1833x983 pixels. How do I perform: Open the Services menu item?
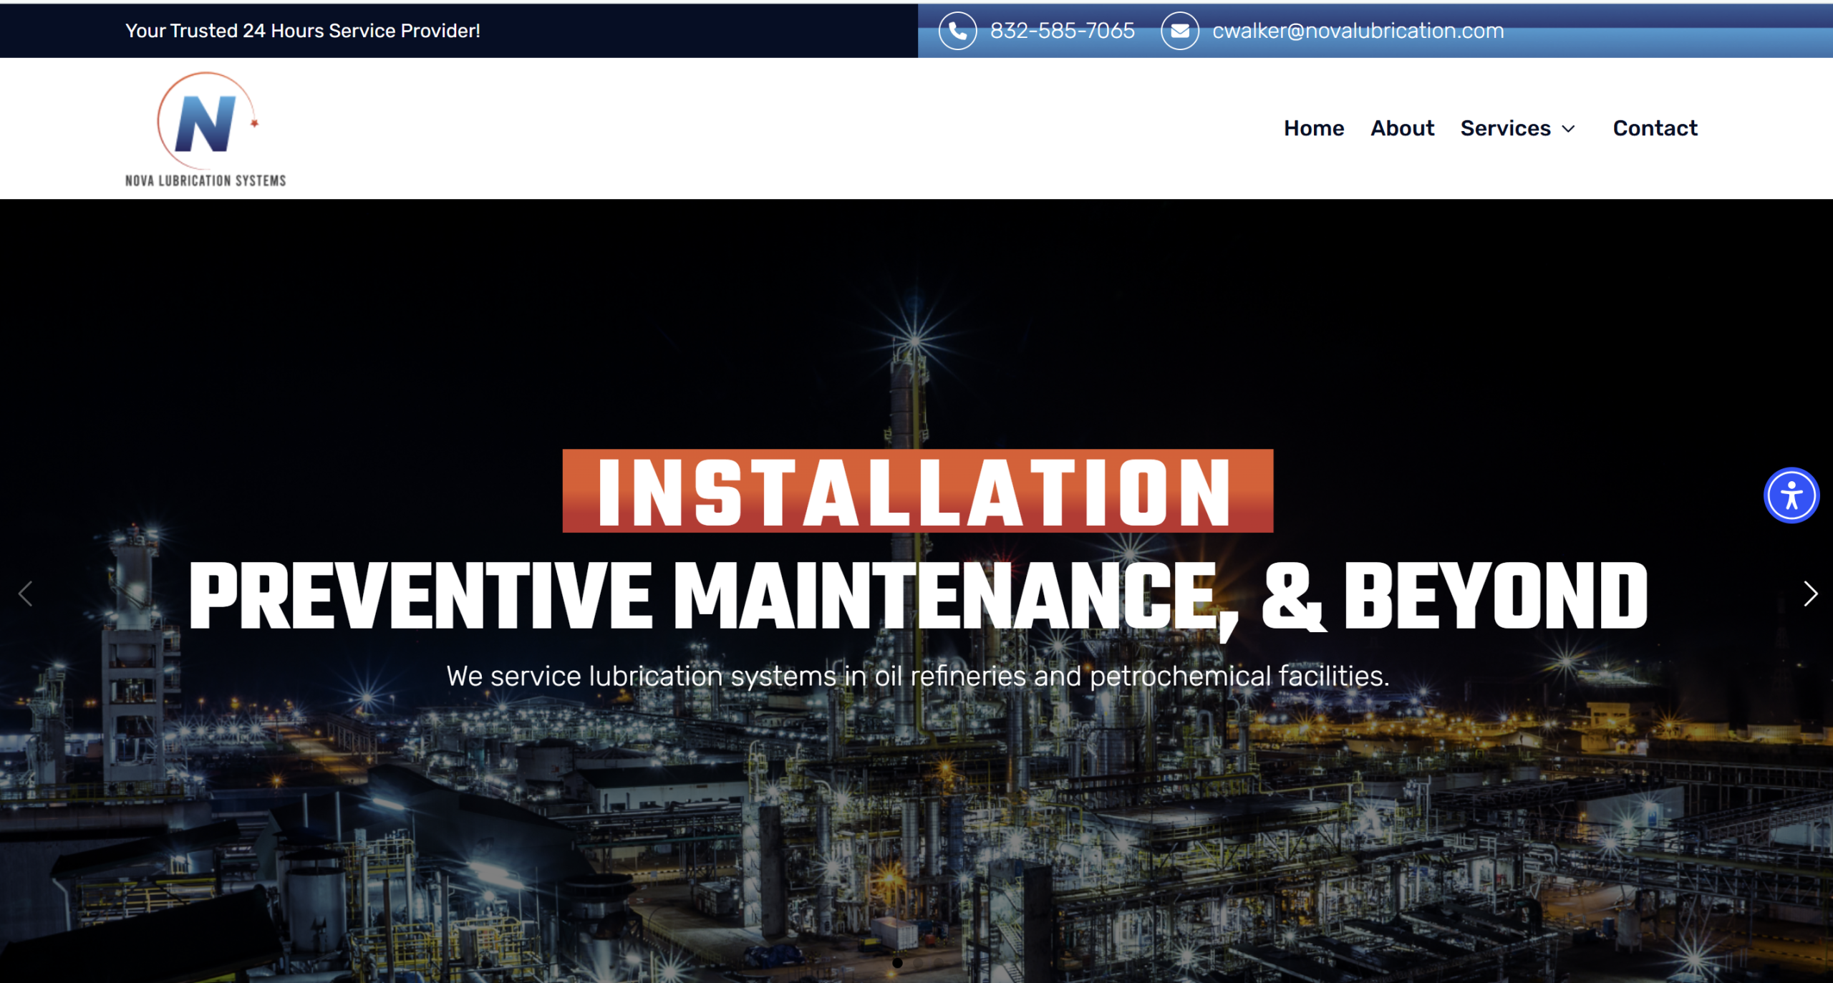[1505, 128]
